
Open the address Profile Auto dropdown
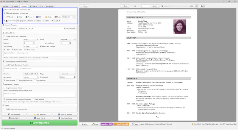click(31, 39)
